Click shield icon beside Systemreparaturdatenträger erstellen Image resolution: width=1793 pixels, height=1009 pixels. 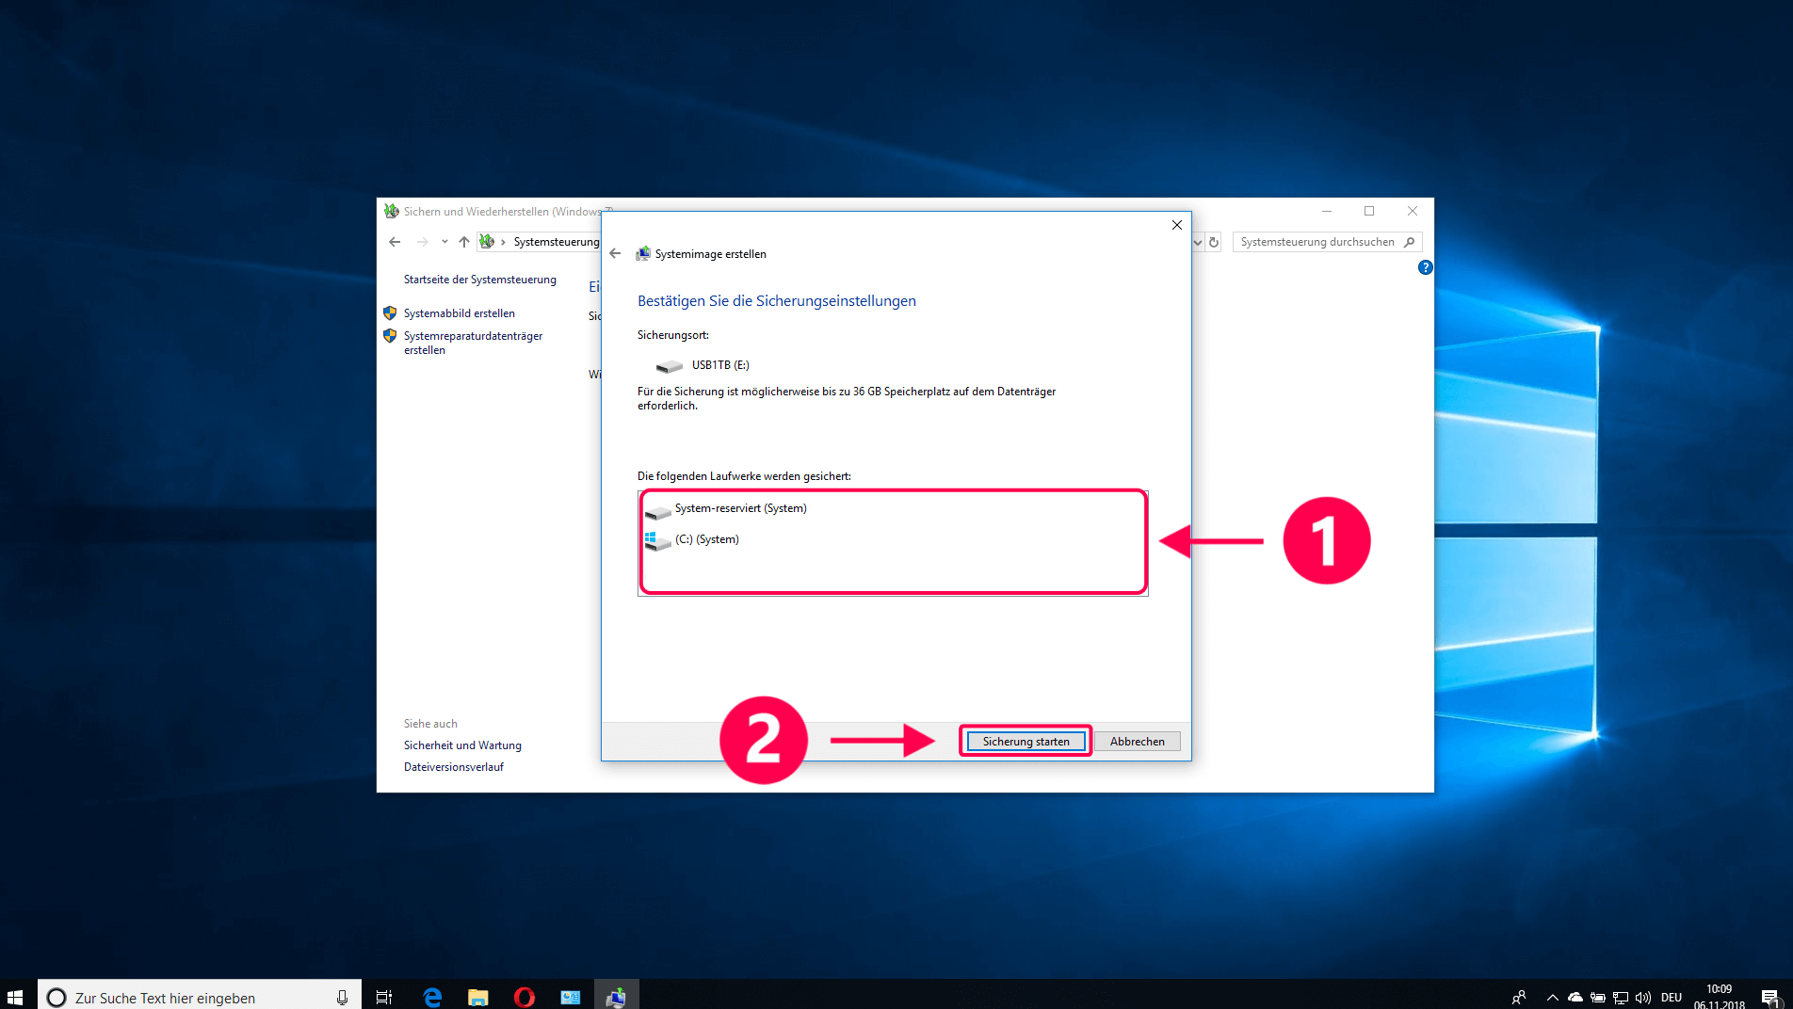390,336
